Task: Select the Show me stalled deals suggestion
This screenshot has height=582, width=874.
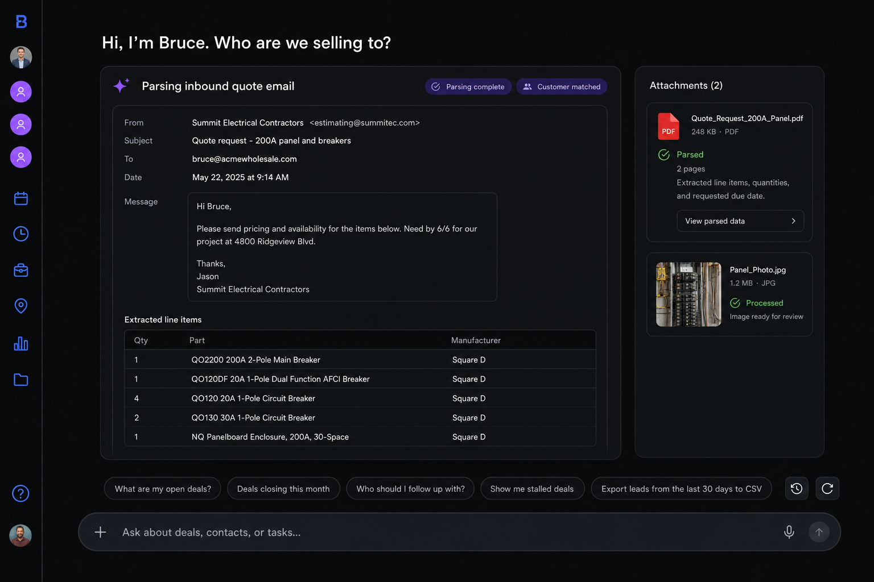Action: tap(532, 489)
